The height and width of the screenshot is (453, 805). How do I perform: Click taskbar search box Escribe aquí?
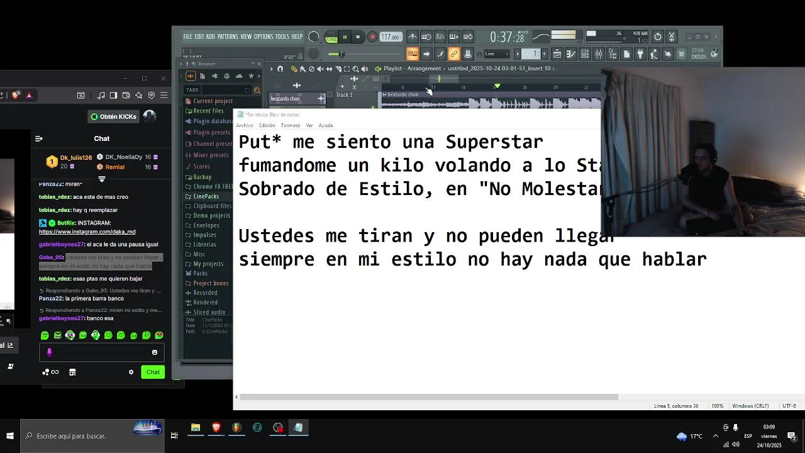click(x=92, y=435)
